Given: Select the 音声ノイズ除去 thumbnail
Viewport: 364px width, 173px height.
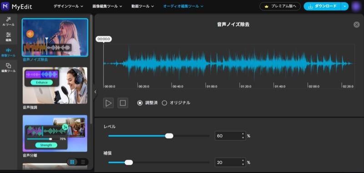Looking at the screenshot, I should [x=55, y=37].
